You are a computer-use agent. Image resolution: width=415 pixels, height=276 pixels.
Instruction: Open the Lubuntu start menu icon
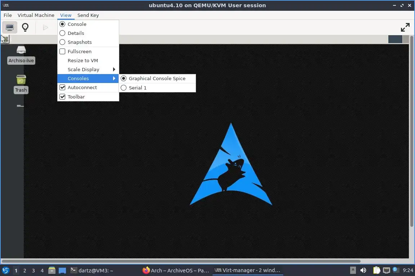coord(5,271)
